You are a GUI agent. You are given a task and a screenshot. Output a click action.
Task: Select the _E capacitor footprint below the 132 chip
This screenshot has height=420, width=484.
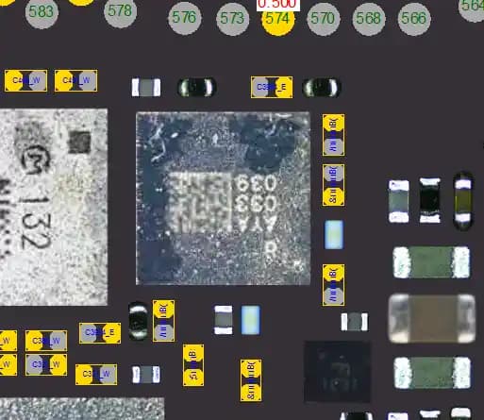tap(100, 333)
